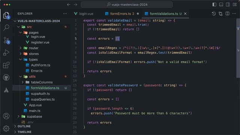Go back with the left arrow

(69, 4)
